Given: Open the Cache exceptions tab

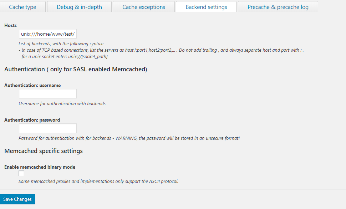Looking at the screenshot, I should [x=144, y=7].
